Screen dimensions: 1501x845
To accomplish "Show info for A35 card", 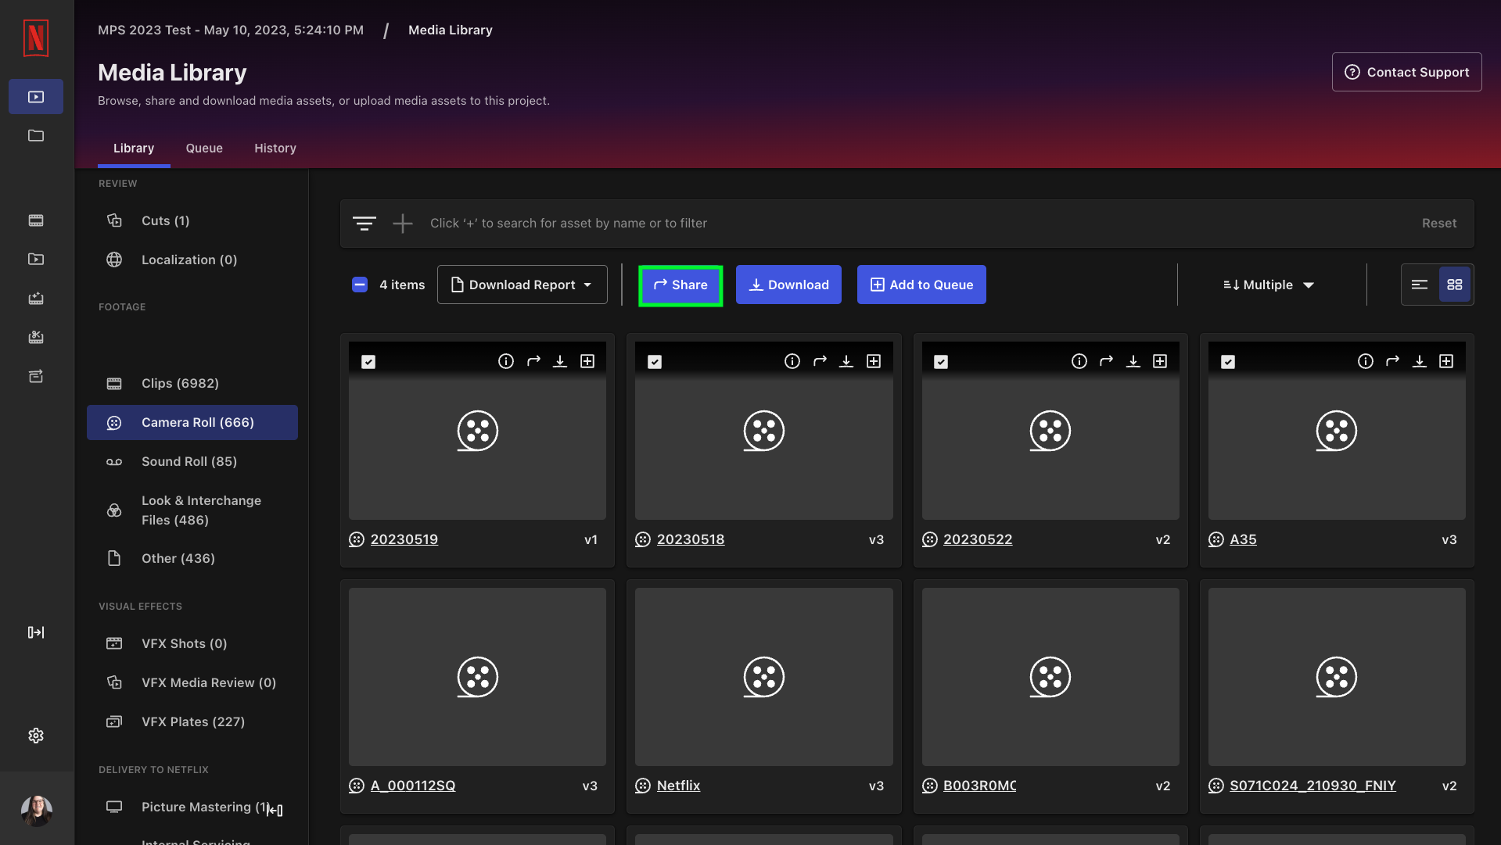I will tap(1366, 361).
